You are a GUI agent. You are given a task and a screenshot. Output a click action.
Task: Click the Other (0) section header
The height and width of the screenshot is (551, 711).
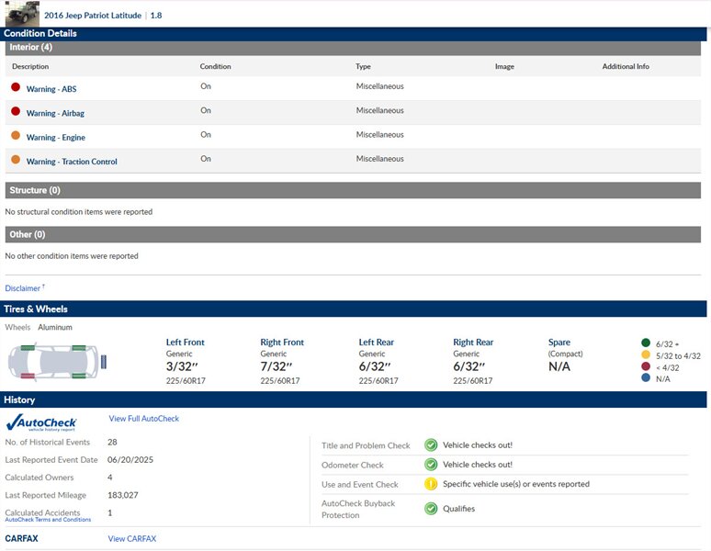point(353,234)
